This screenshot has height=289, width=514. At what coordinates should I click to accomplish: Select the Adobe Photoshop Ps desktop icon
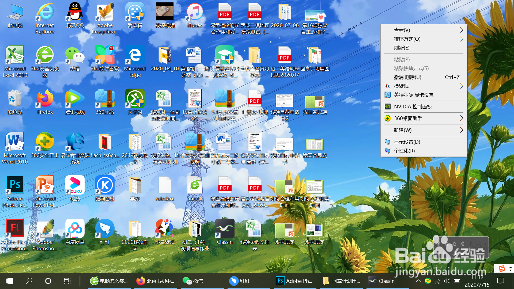pos(15,185)
